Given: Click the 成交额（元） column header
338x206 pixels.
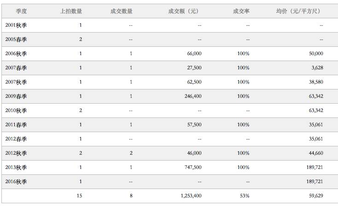Looking at the screenshot, I should coord(185,11).
